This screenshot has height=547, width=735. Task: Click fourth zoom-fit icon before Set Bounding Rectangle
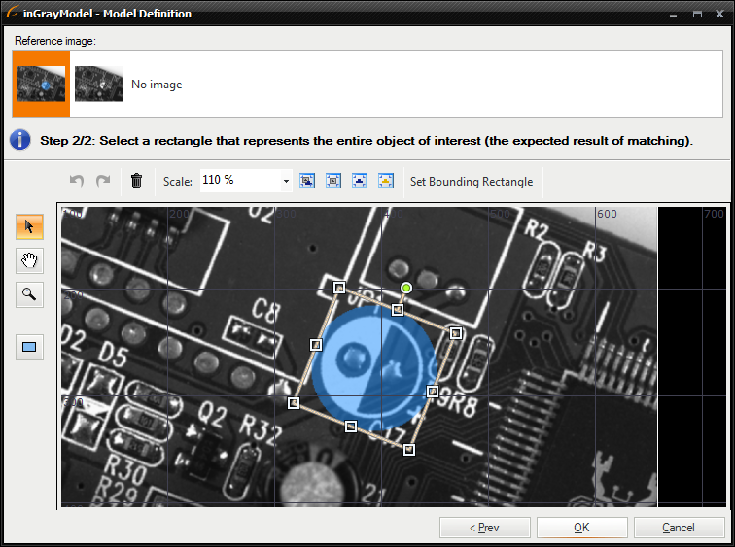[386, 181]
